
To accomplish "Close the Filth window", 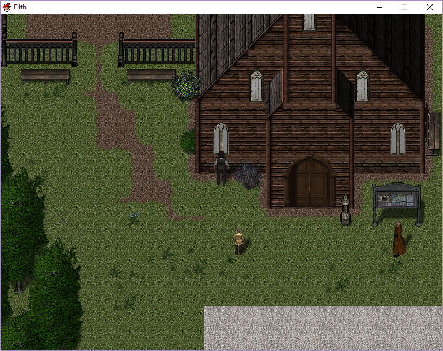I will (429, 7).
